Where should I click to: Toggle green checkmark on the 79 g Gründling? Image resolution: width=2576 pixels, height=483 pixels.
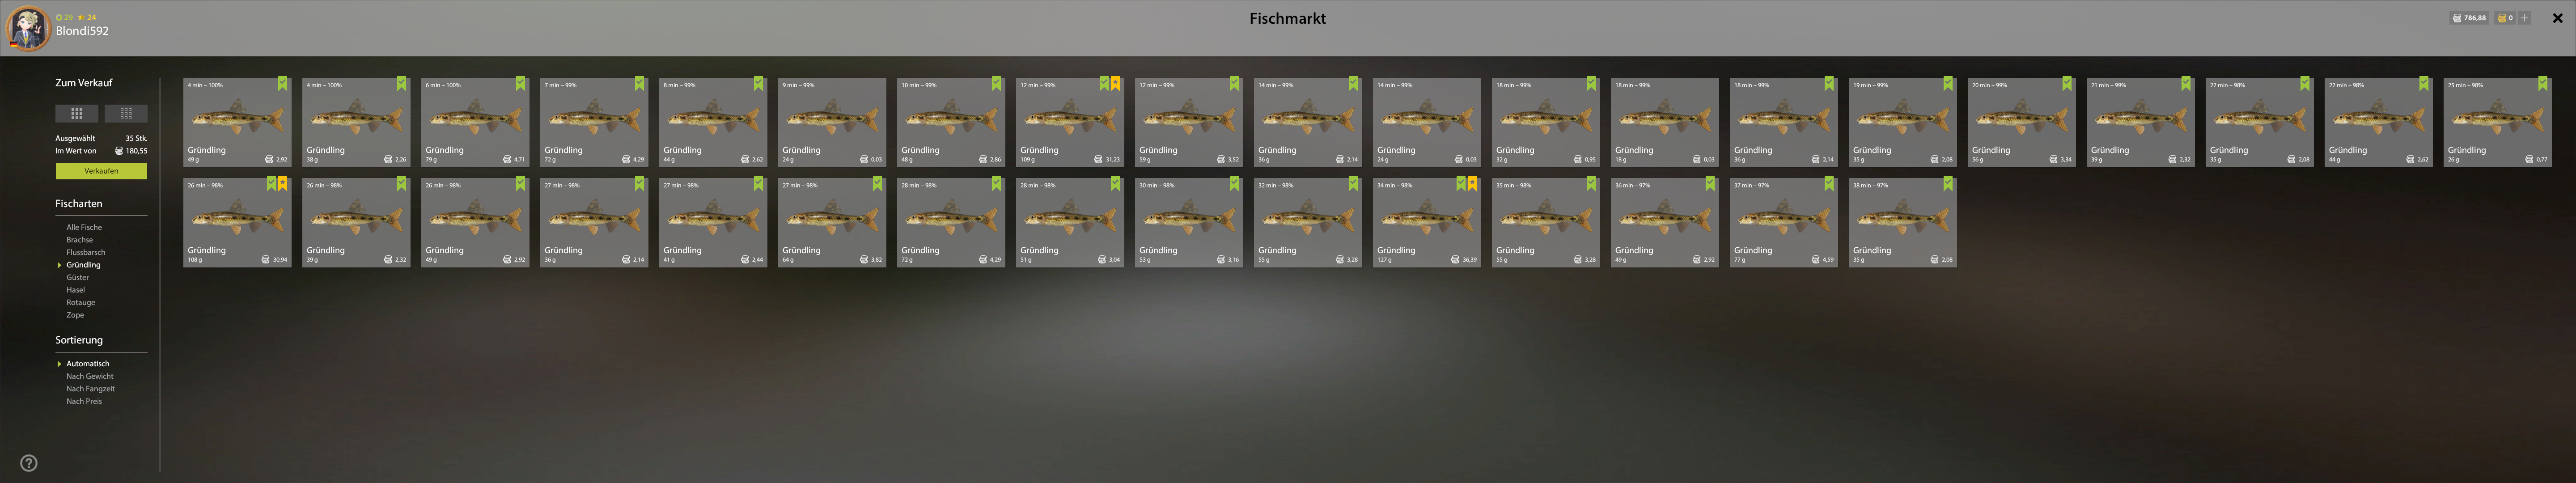[520, 84]
